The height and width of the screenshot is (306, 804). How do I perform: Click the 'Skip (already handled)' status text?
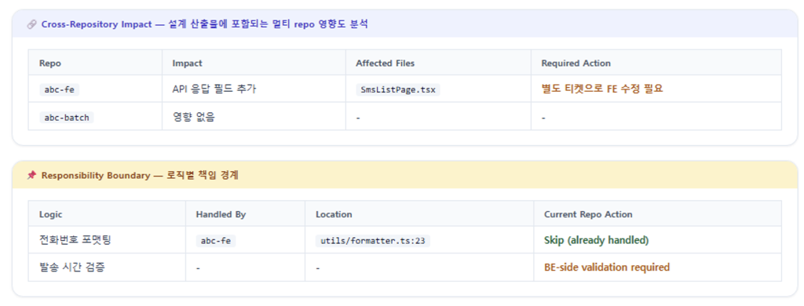coord(597,240)
